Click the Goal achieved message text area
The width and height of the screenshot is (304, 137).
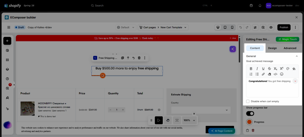click(273, 88)
